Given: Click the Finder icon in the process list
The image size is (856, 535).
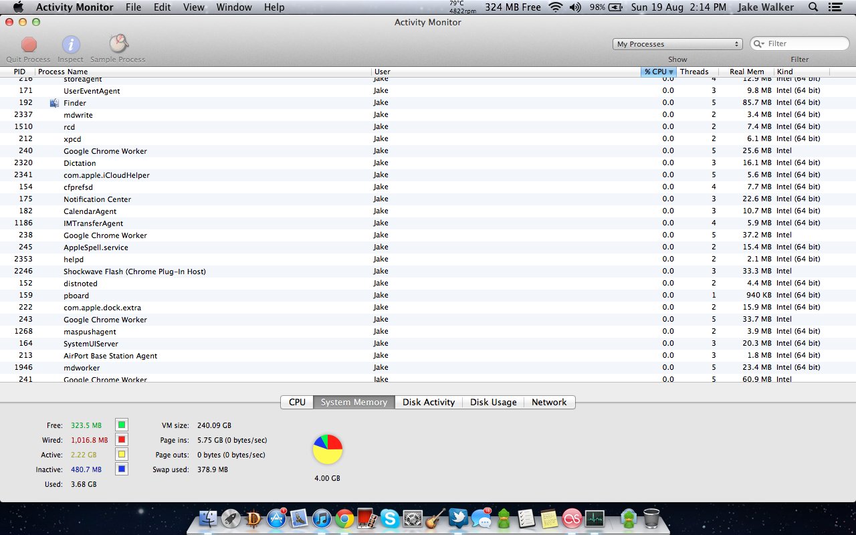Looking at the screenshot, I should click(54, 103).
